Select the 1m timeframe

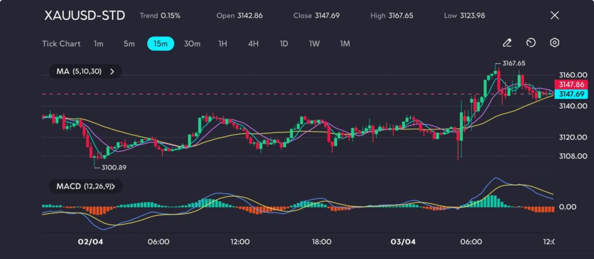pos(99,44)
